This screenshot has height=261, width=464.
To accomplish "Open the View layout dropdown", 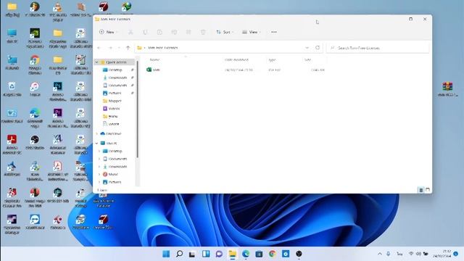I will click(x=252, y=32).
